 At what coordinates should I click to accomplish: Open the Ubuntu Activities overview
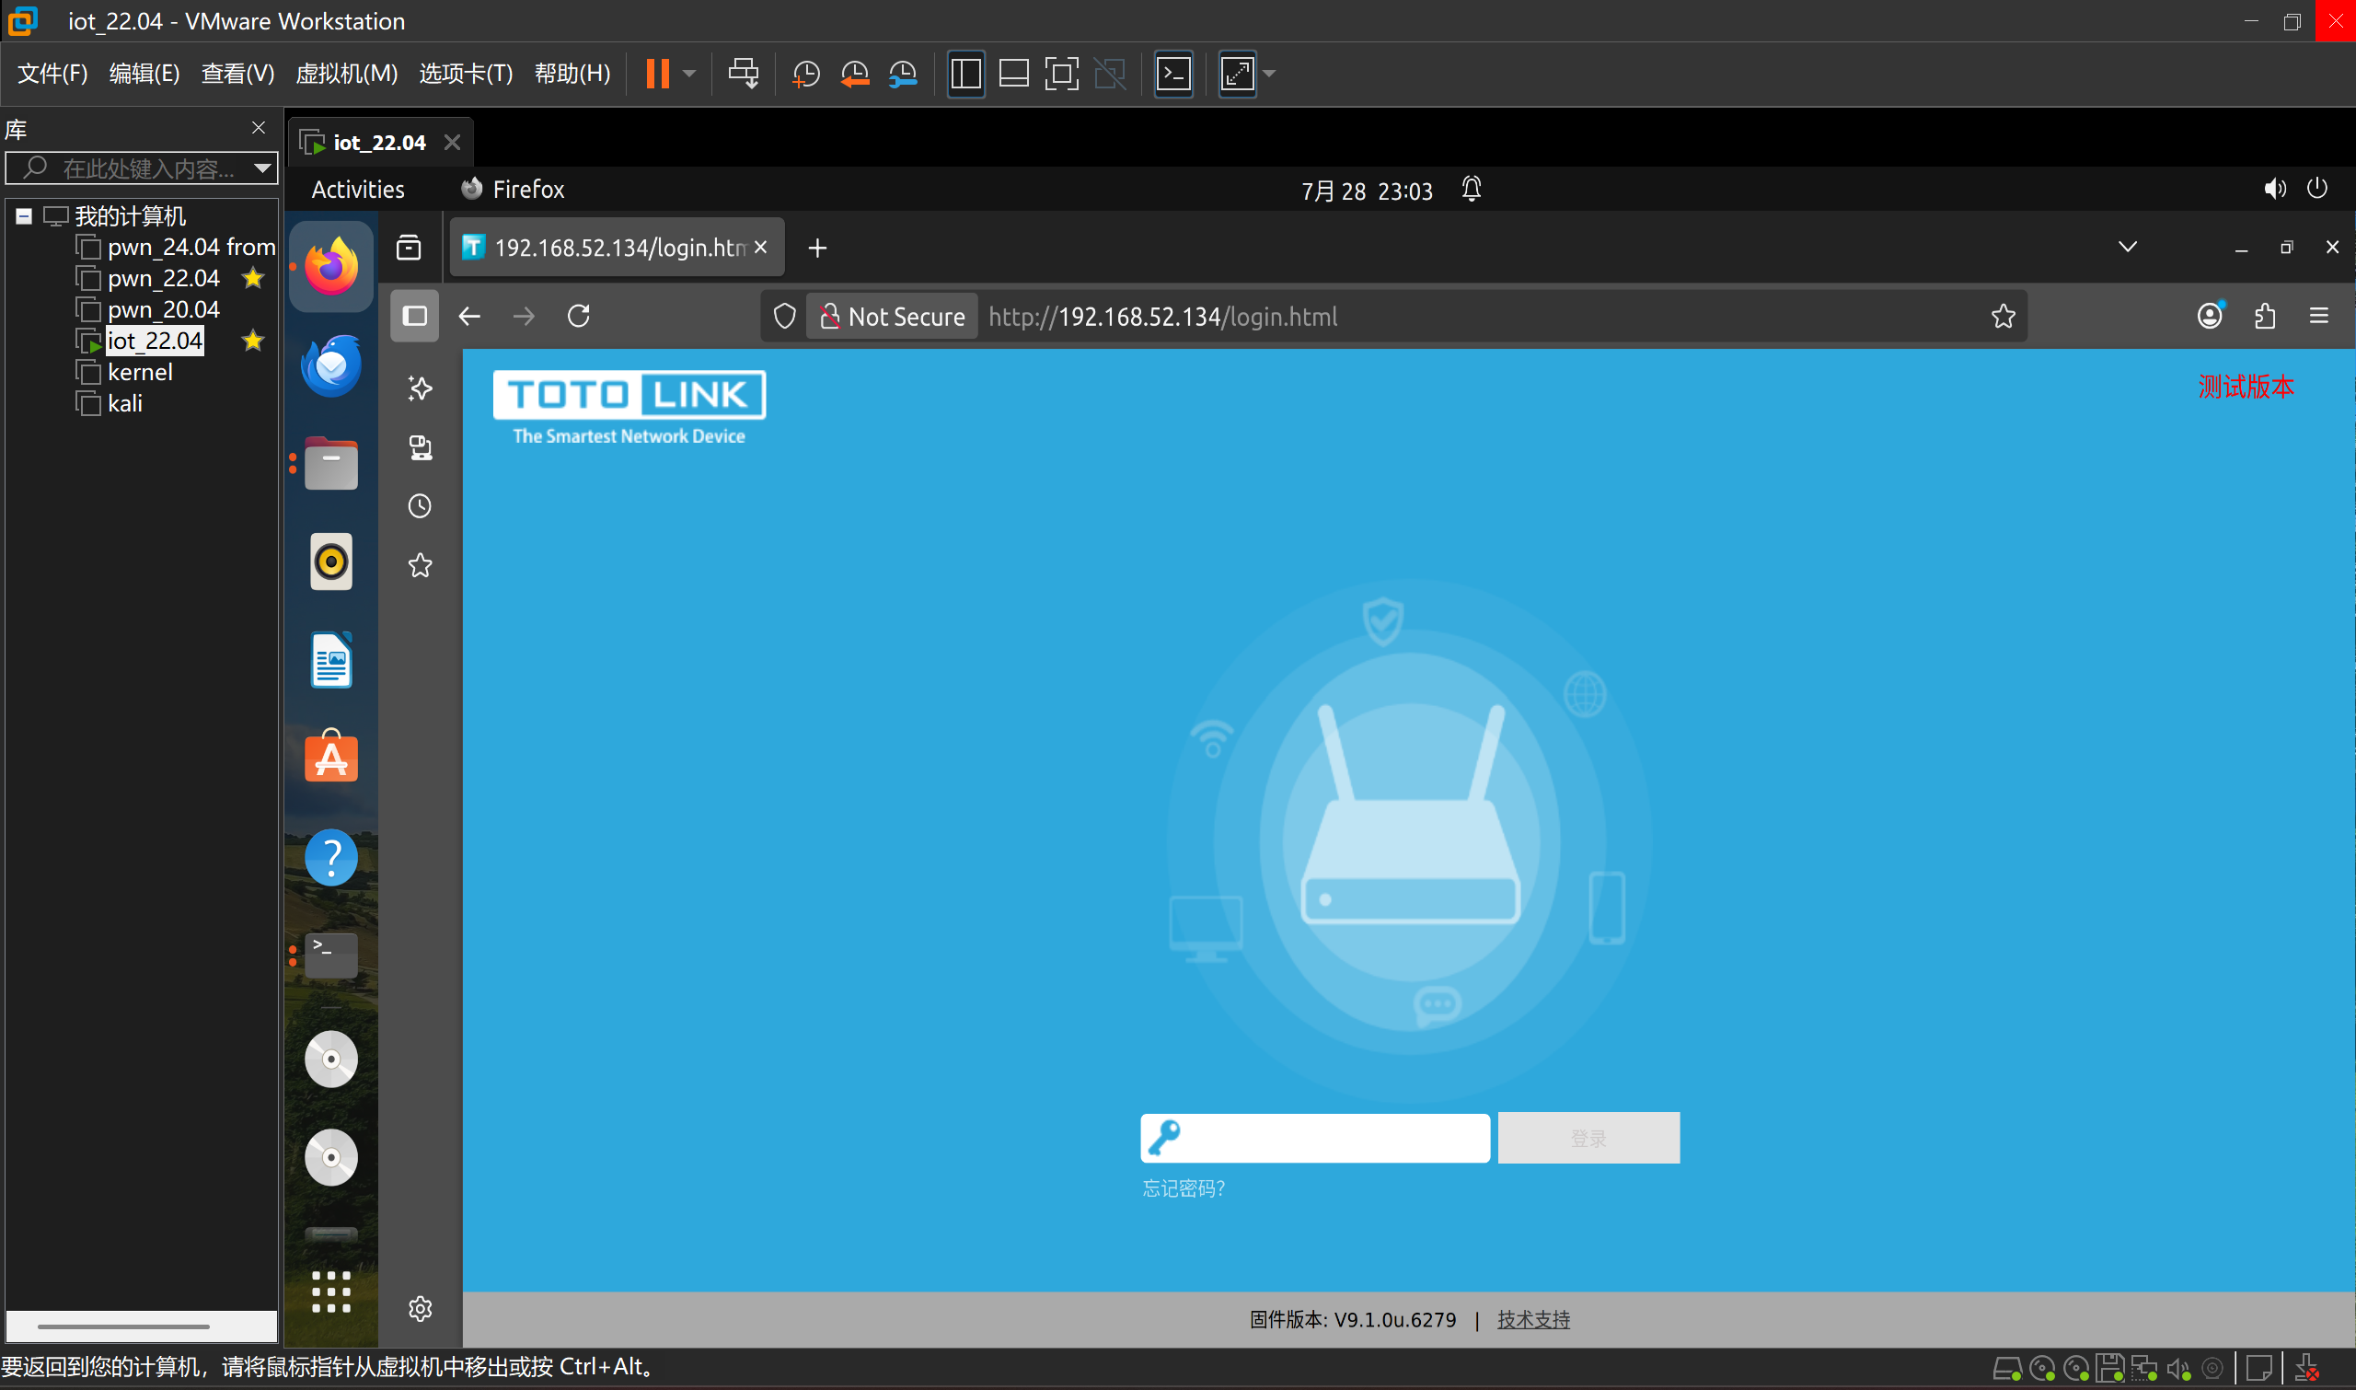point(358,190)
